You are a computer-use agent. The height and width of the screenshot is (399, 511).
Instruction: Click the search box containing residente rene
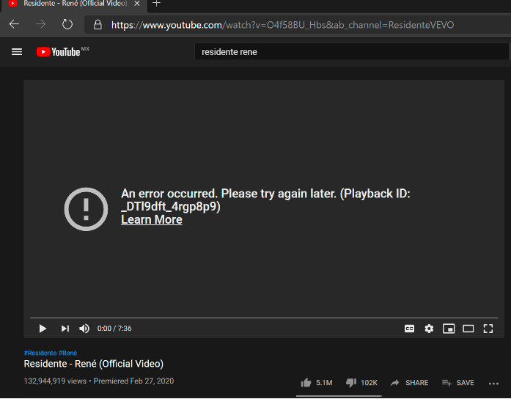[352, 52]
